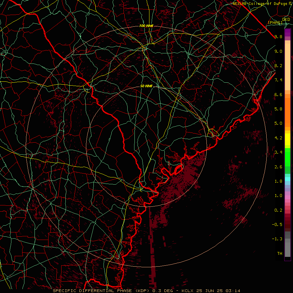Click the "0.3 DEG" elevation angle text
This screenshot has width=293, height=293.
coord(162,291)
